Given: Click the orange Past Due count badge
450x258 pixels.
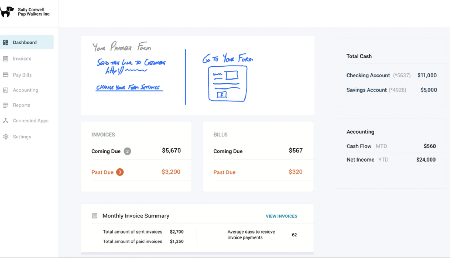Looking at the screenshot, I should tap(120, 172).
